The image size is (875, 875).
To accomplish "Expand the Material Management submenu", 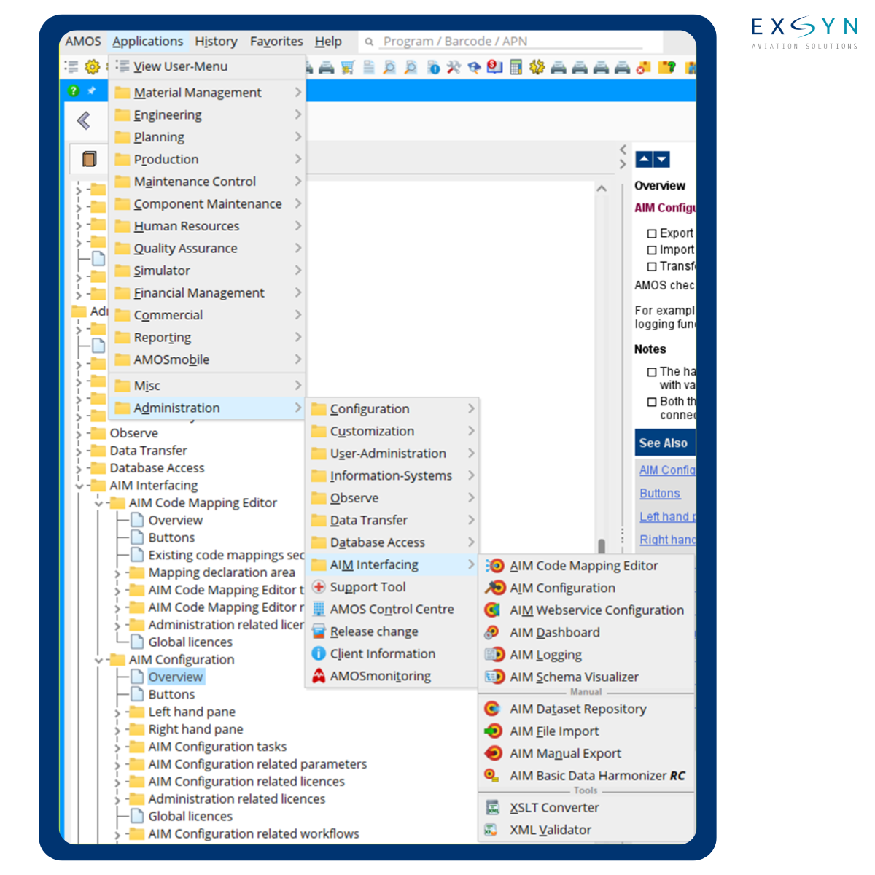I will tap(207, 93).
